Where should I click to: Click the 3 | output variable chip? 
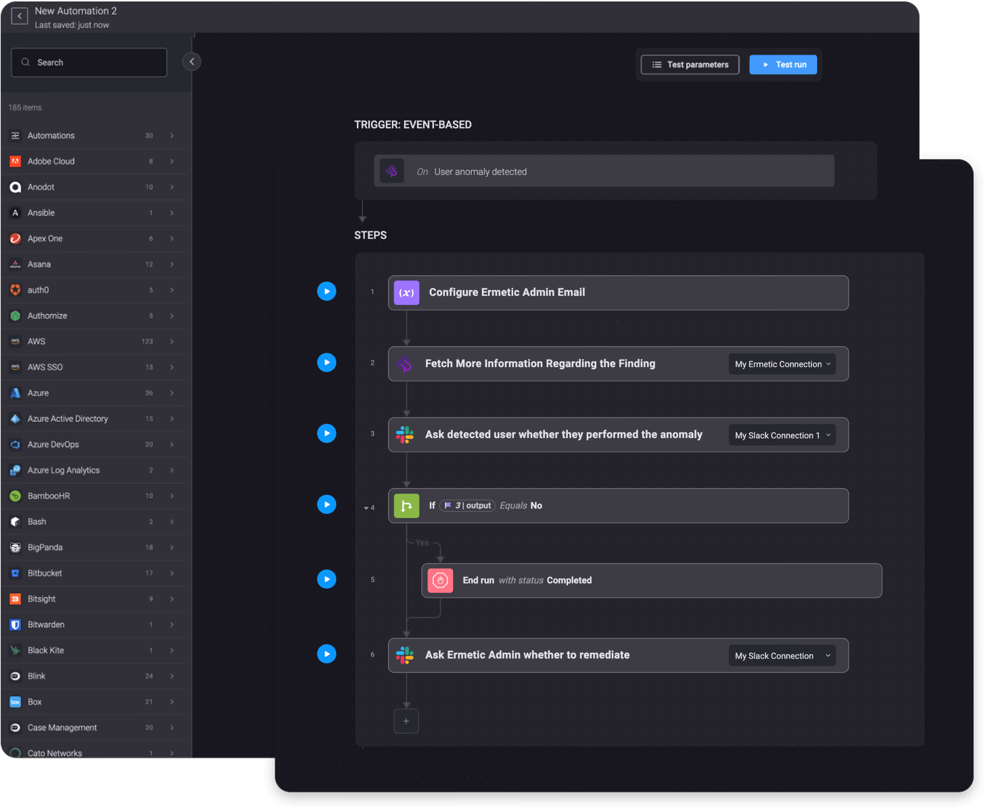click(x=468, y=506)
